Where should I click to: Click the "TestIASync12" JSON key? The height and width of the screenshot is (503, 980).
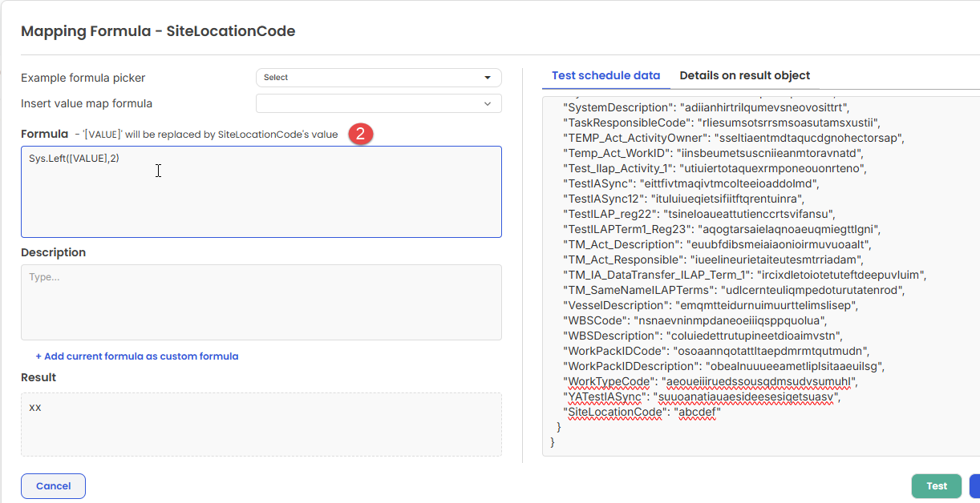coord(602,199)
